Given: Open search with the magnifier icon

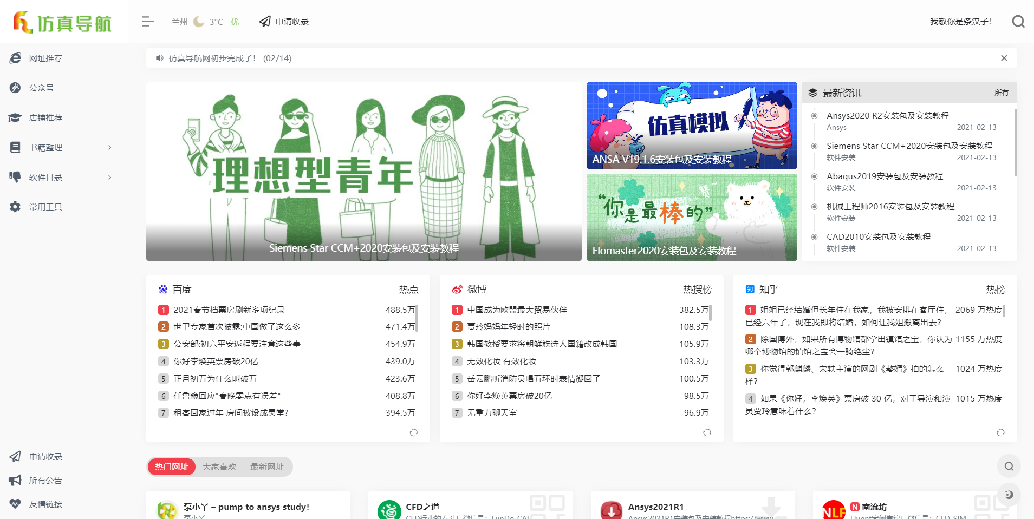Looking at the screenshot, I should click(1018, 21).
